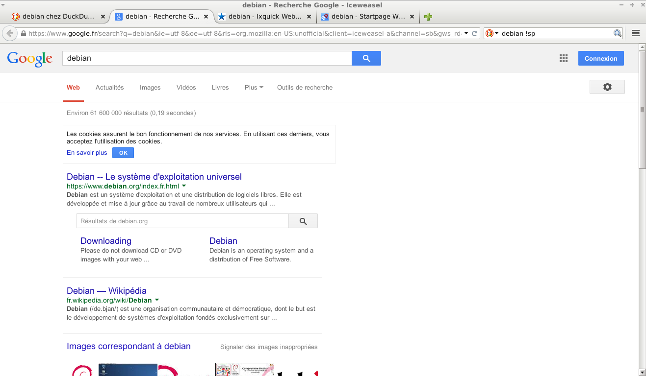Reload the page with the refresh icon

pos(474,33)
